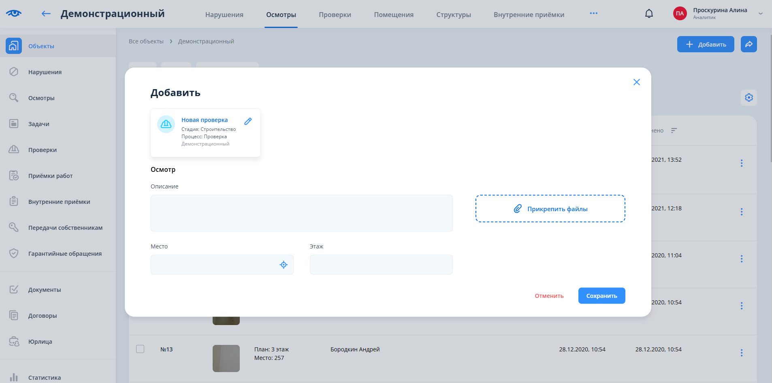Open the row actions menu for row №13
The width and height of the screenshot is (772, 383).
(x=741, y=353)
